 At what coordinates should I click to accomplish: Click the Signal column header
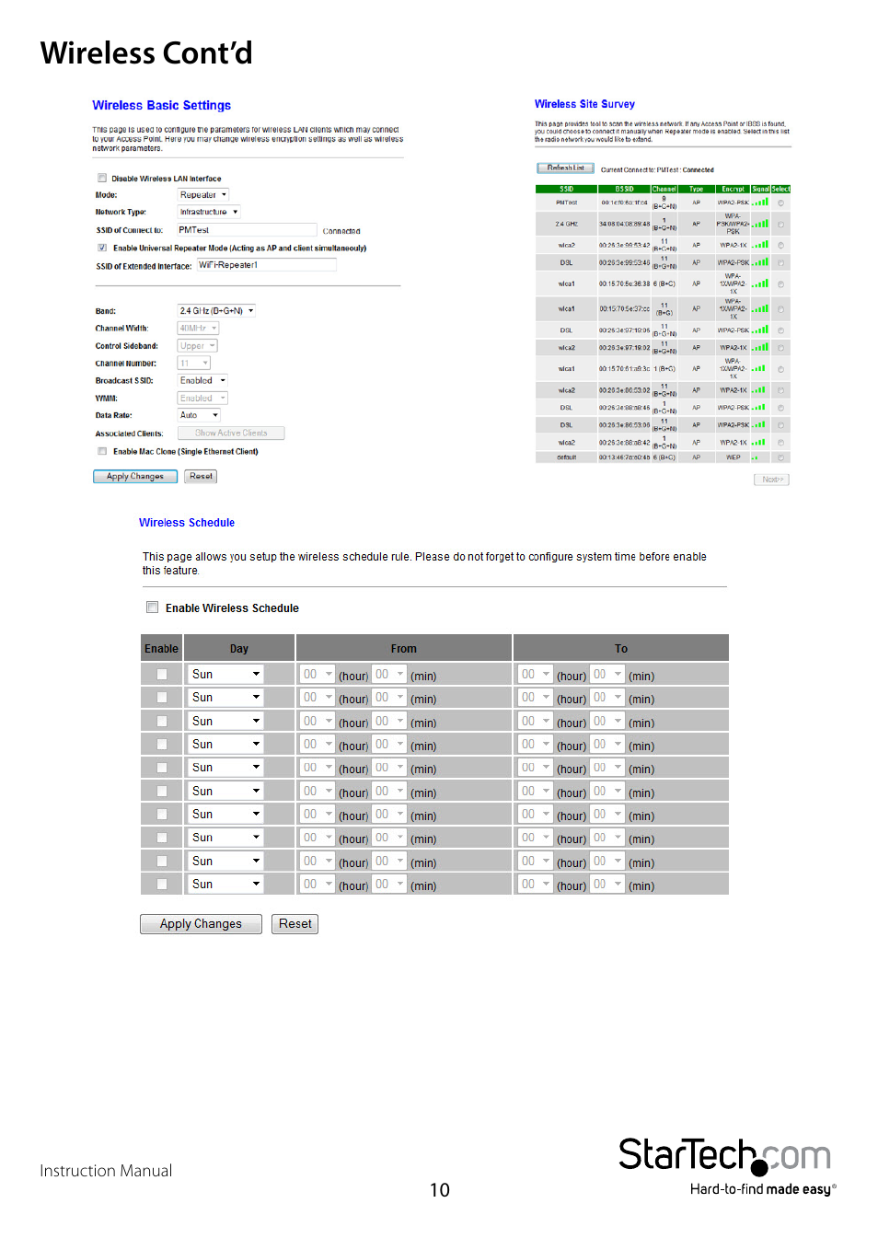click(x=760, y=189)
